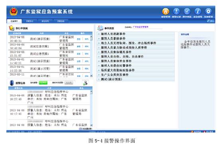Toggle the green switch in 报警信息 bar
Screen dimensions: 221x145
[x=43, y=82]
